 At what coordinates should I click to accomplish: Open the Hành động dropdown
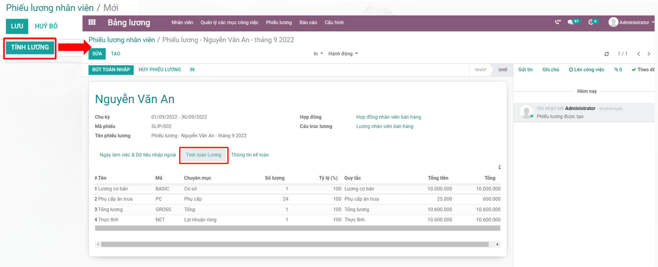pos(343,54)
